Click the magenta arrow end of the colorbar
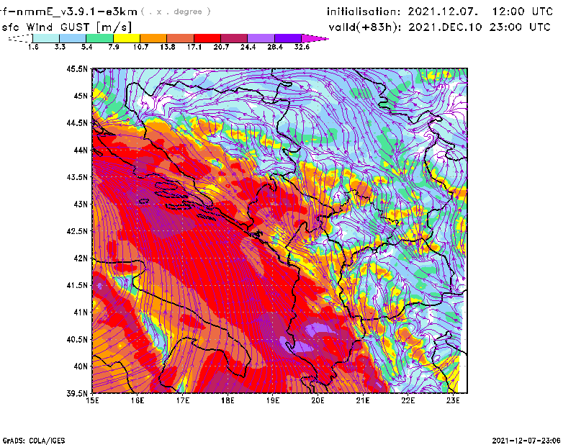This screenshot has width=576, height=445. [315, 38]
